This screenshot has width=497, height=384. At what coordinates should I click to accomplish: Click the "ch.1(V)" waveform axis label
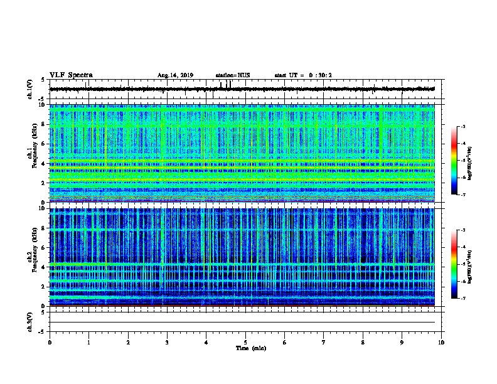(30, 89)
